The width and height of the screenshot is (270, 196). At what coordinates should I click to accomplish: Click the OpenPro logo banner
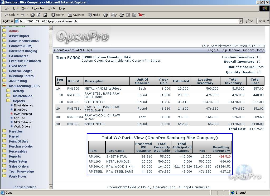click(x=82, y=36)
